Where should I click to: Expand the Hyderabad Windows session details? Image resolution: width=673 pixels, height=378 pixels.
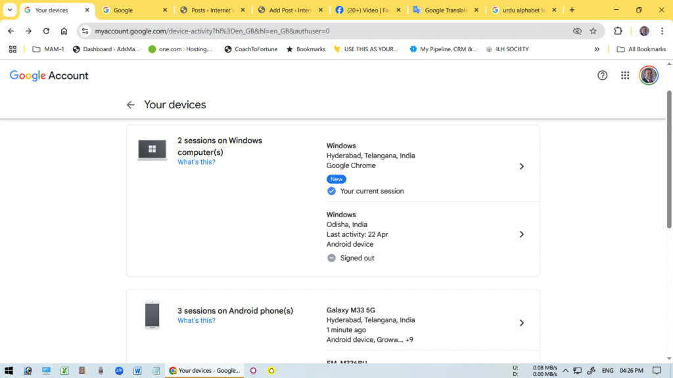[x=521, y=166]
